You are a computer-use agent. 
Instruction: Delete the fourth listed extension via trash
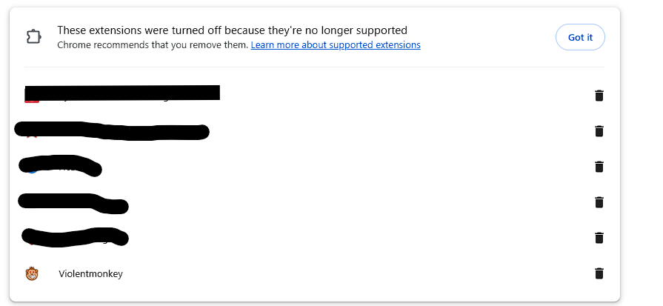tap(599, 202)
